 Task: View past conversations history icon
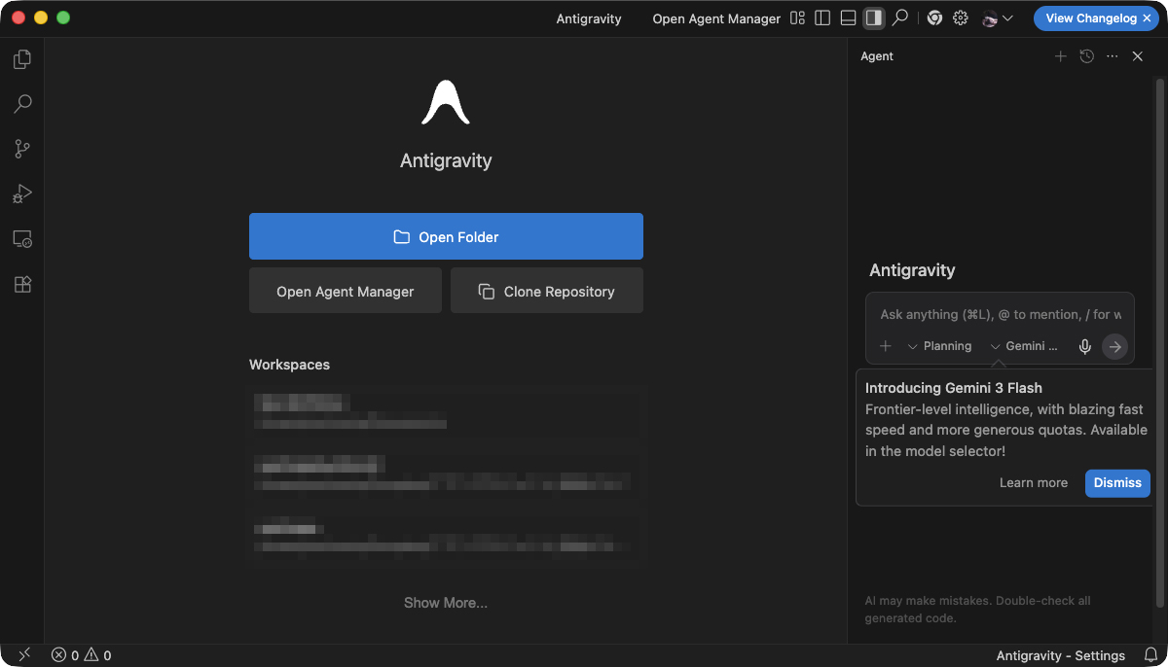tap(1087, 56)
